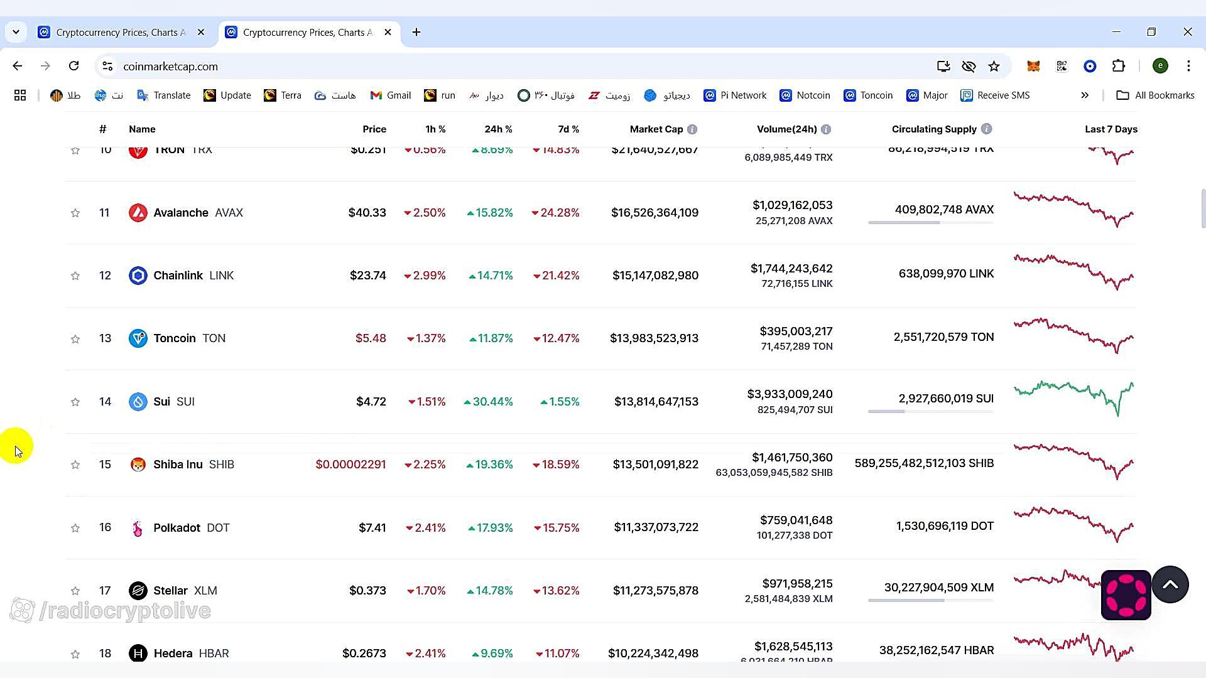Expand hidden bookmarks chevron
Image resolution: width=1206 pixels, height=678 pixels.
pos(1085,95)
